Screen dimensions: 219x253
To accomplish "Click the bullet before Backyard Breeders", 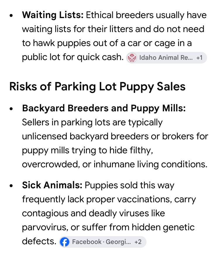I will pyautogui.click(x=11, y=109).
